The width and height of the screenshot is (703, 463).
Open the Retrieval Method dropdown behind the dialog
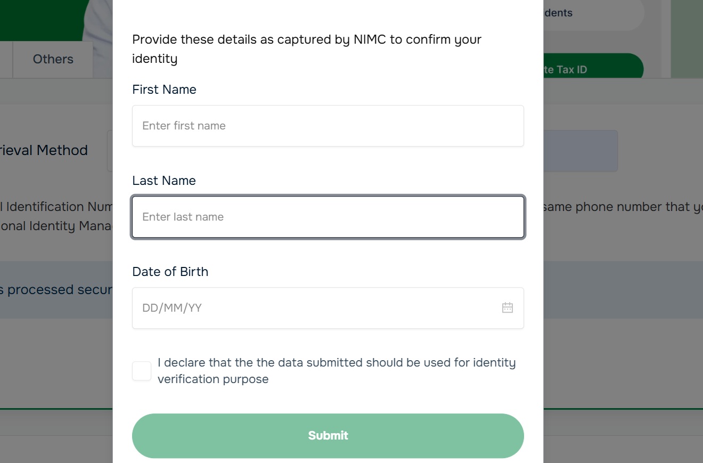click(579, 151)
